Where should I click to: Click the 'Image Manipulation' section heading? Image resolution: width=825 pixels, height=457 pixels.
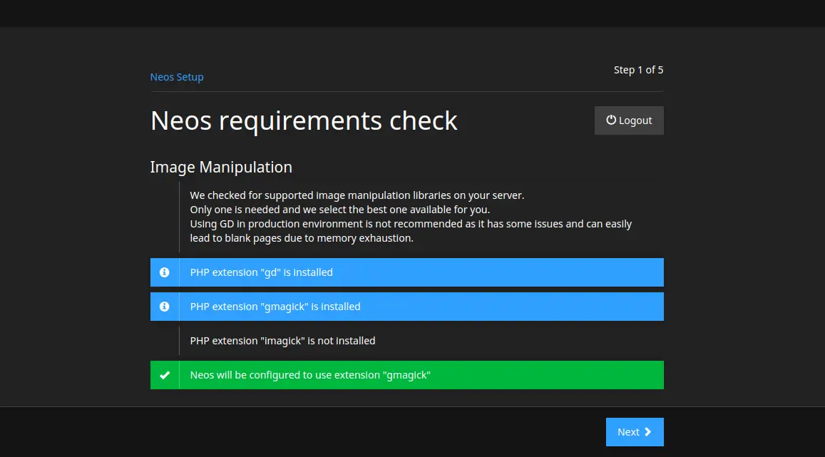coord(221,168)
